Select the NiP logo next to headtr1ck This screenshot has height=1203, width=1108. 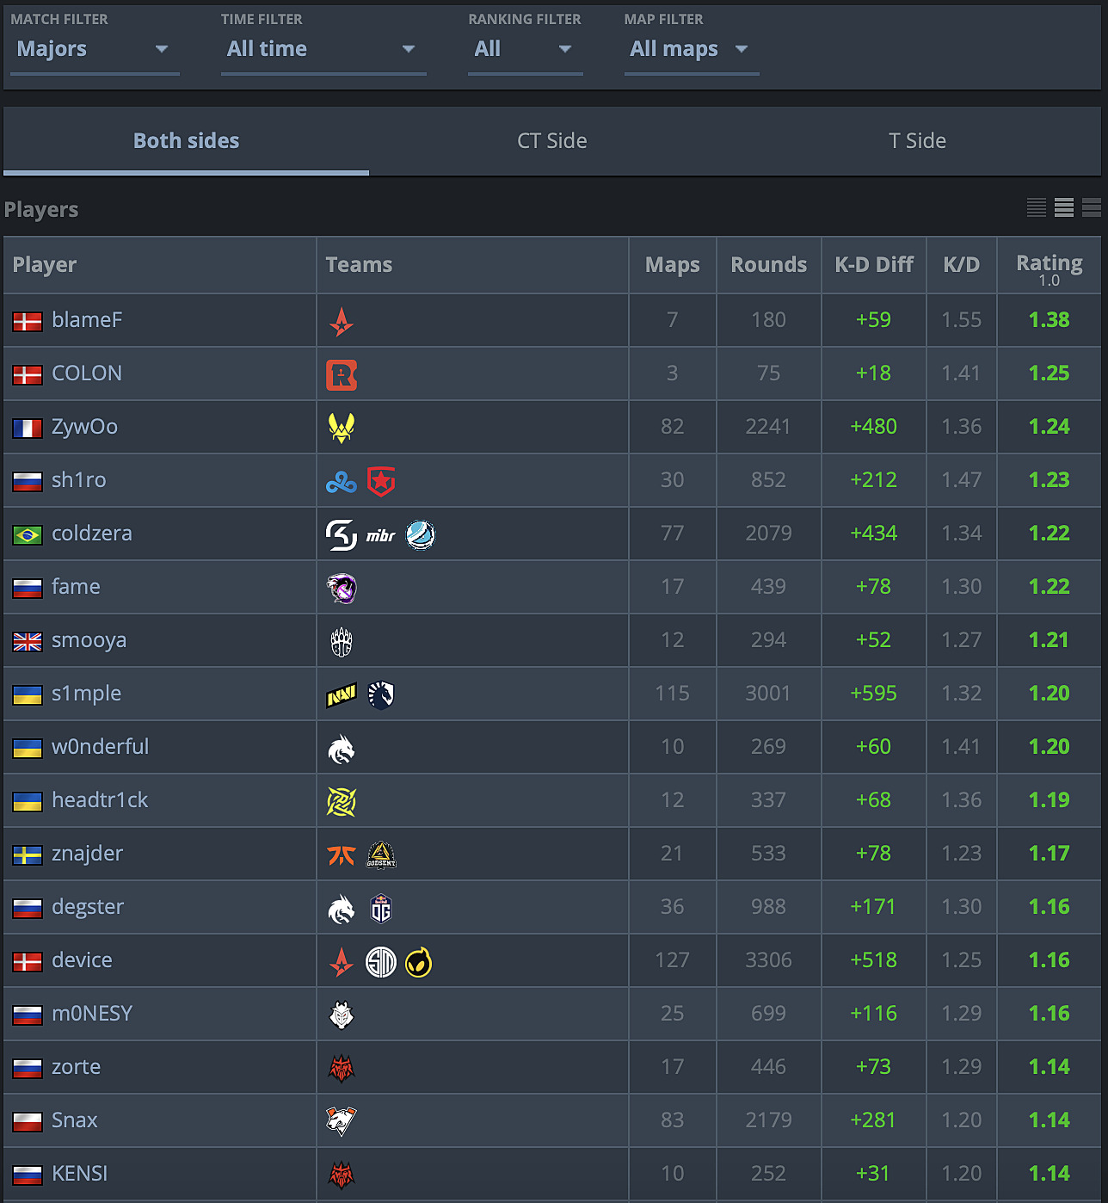pos(342,799)
